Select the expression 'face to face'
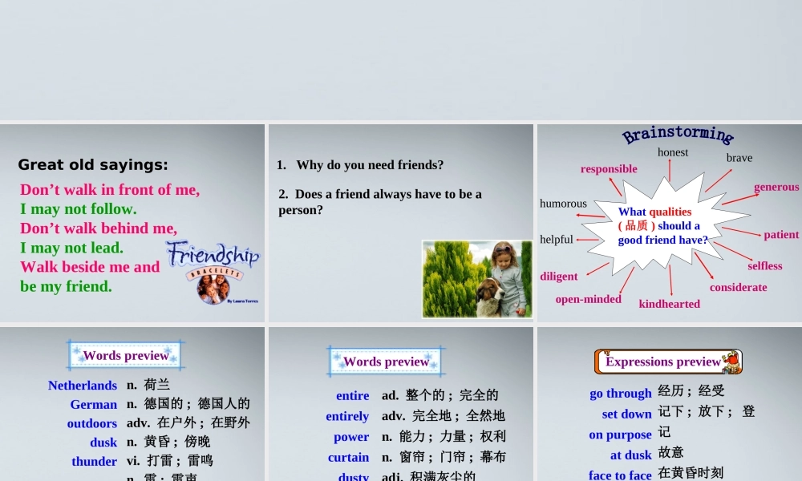The height and width of the screenshot is (481, 802). [620, 475]
